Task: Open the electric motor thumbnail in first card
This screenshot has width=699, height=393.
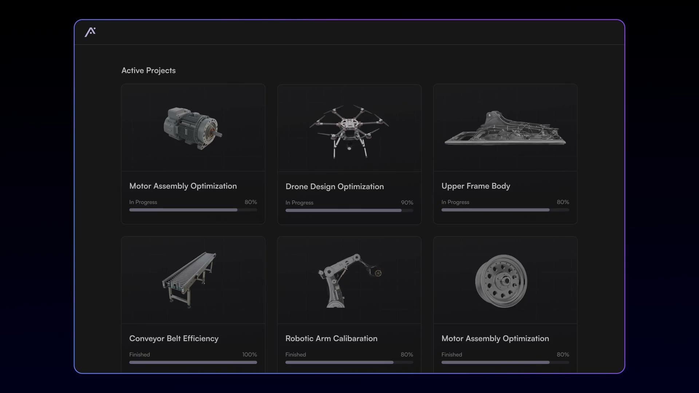Action: (193, 128)
